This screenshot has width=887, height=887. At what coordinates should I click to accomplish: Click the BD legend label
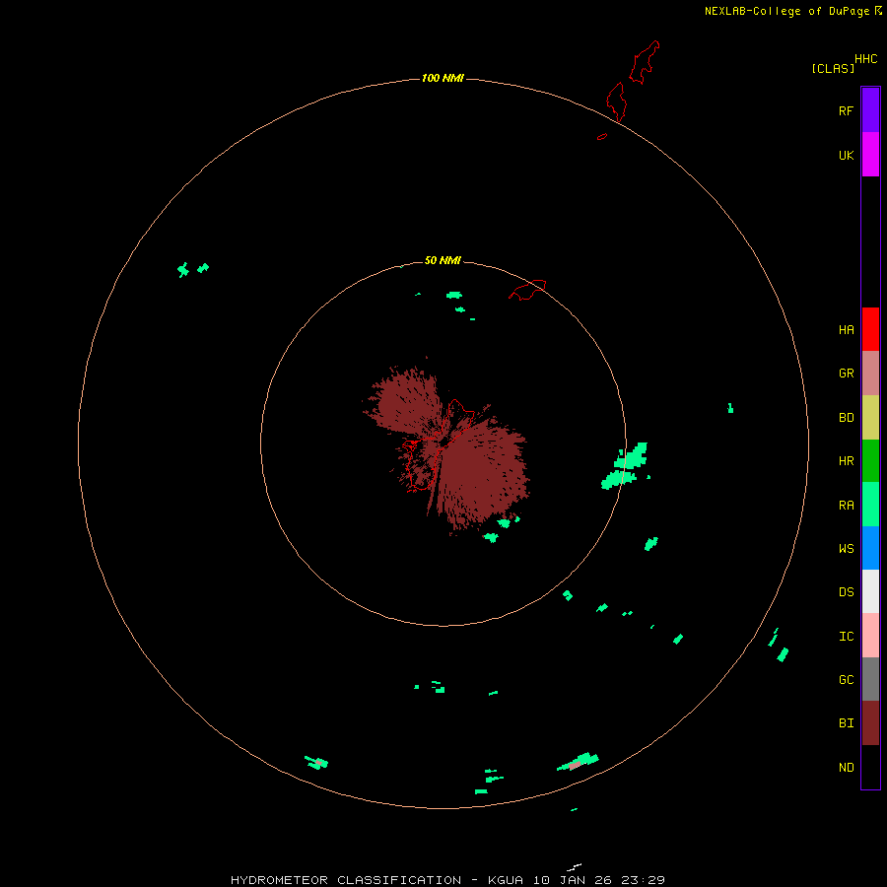coord(846,418)
